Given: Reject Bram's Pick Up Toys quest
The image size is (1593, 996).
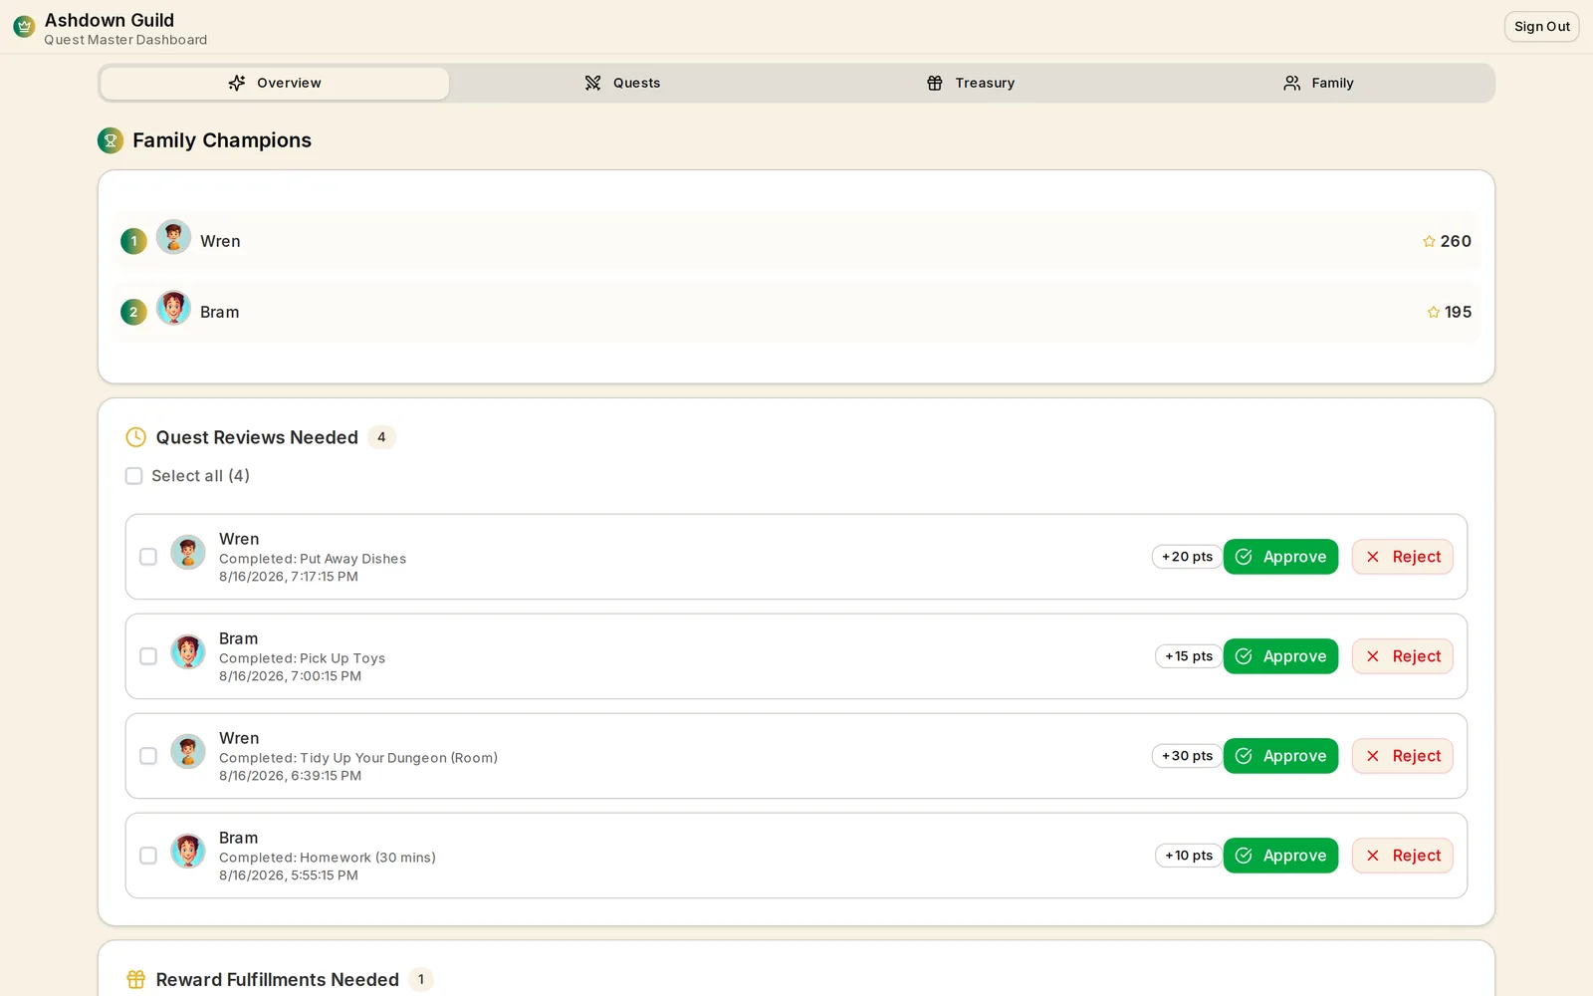Looking at the screenshot, I should [x=1402, y=656].
